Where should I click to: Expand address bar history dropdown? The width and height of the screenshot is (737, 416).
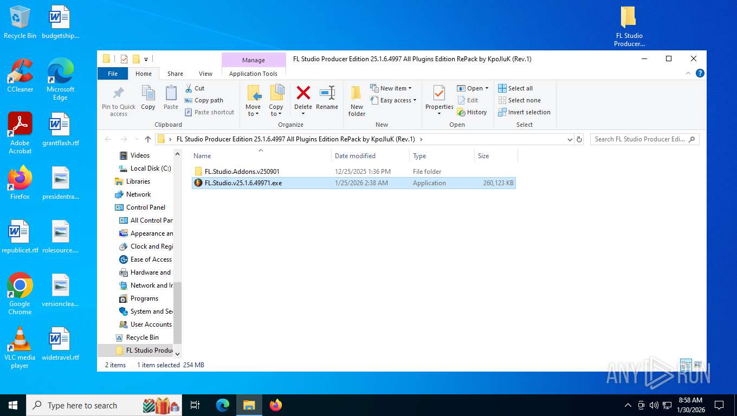(570, 139)
